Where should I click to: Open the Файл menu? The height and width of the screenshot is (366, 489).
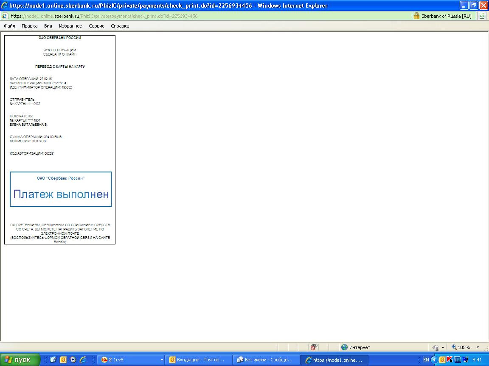[9, 26]
